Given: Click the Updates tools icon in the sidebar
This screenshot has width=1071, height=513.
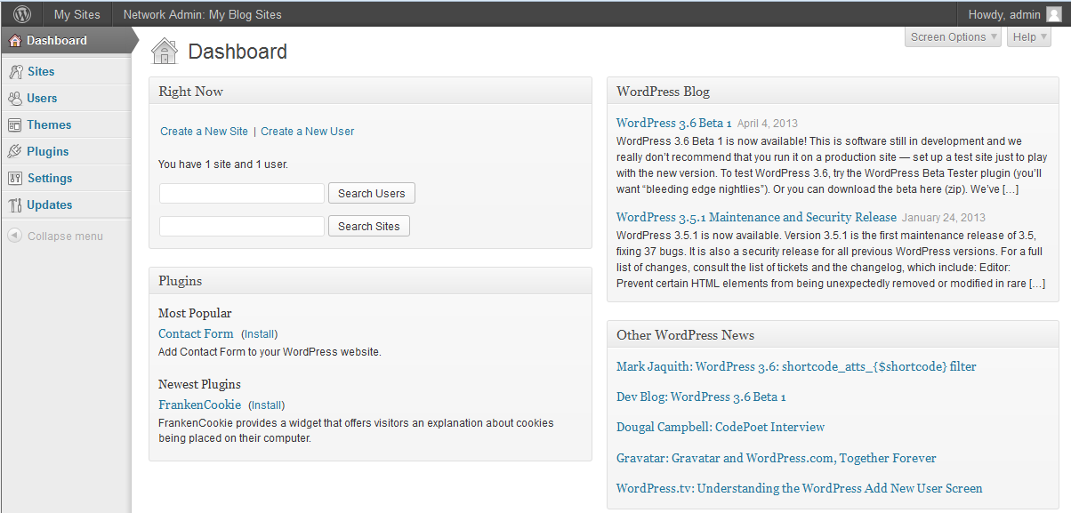Looking at the screenshot, I should coord(15,205).
